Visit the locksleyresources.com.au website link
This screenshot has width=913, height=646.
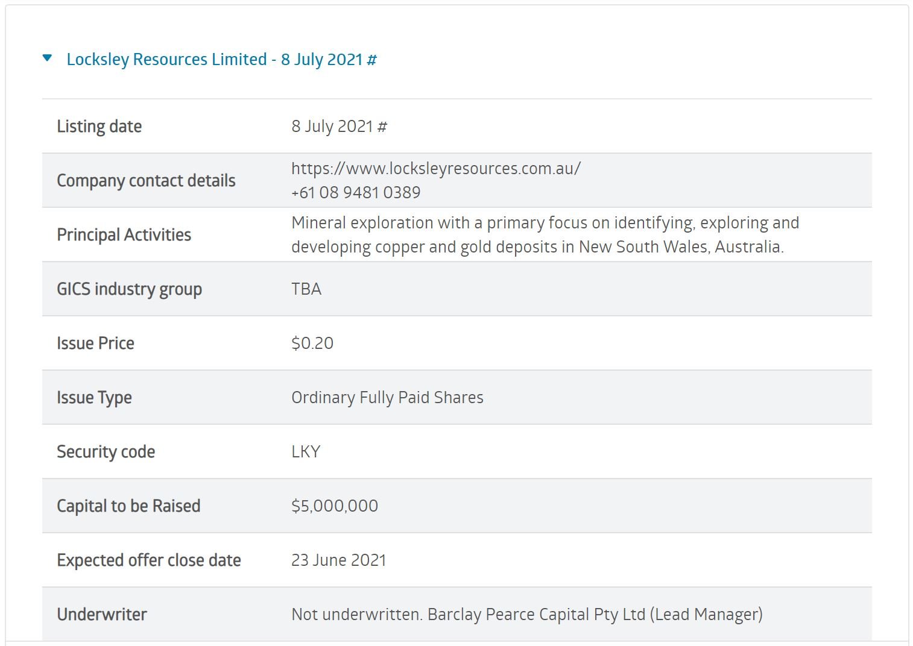[434, 169]
